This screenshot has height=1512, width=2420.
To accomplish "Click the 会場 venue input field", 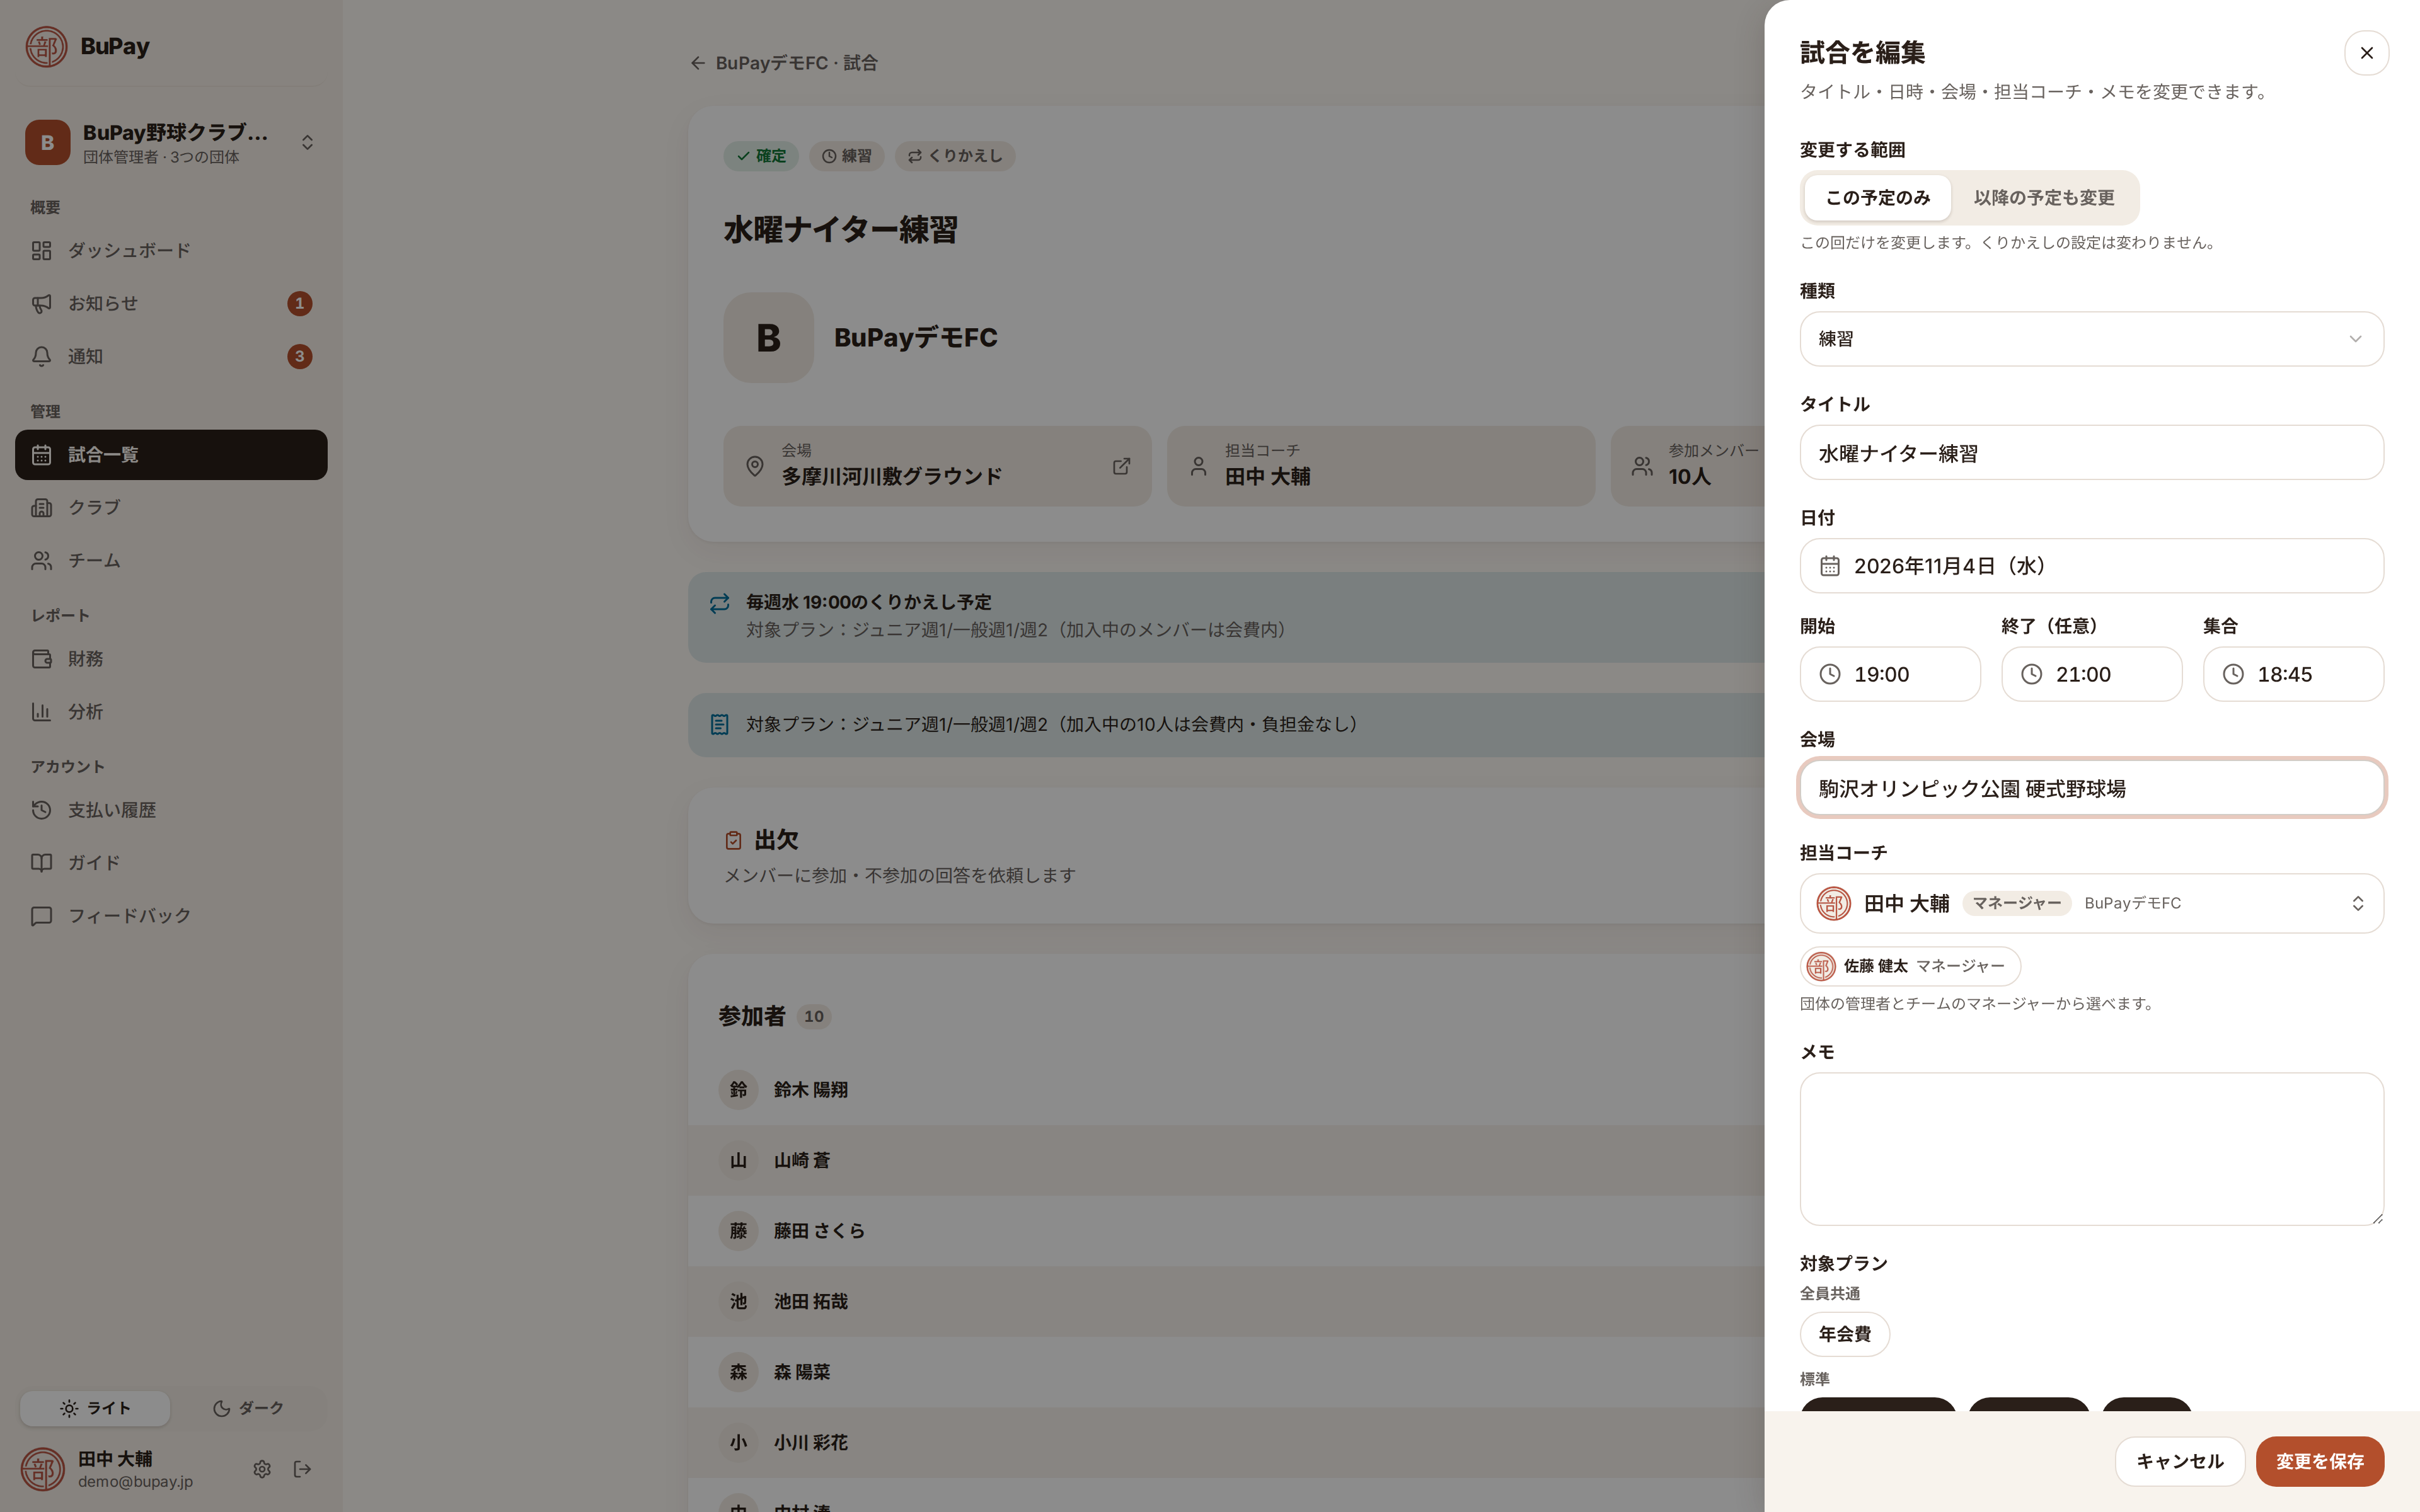I will coord(2091,788).
